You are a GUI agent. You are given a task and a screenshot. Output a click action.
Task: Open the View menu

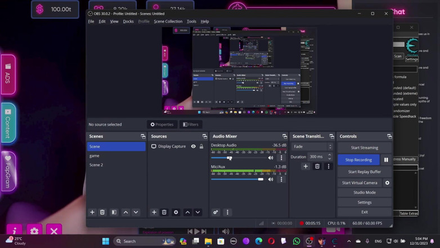click(114, 21)
